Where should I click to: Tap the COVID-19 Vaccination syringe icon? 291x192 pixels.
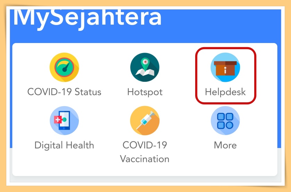(x=145, y=121)
